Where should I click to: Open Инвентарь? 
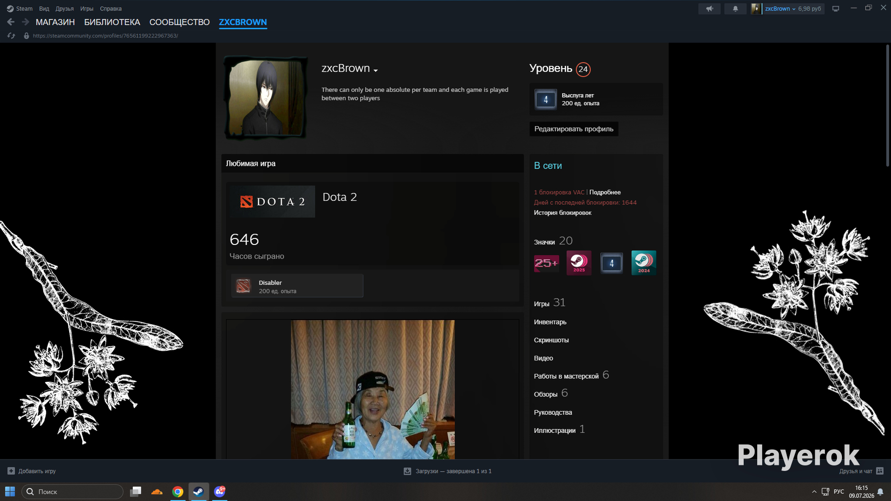(x=550, y=322)
